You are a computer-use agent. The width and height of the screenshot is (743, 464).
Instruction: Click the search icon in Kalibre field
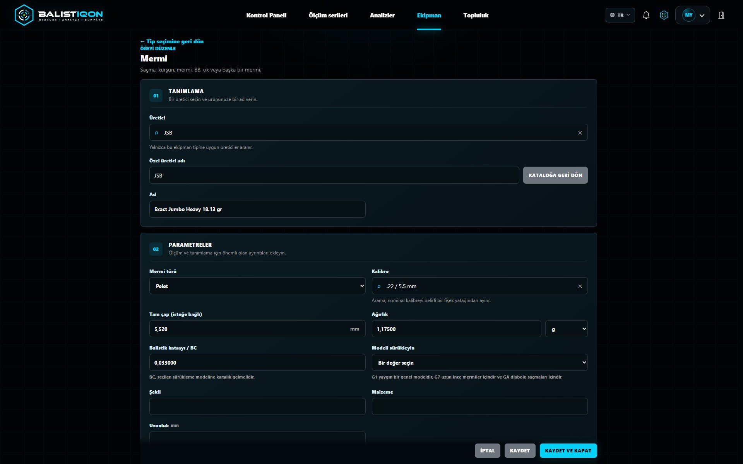(x=379, y=286)
